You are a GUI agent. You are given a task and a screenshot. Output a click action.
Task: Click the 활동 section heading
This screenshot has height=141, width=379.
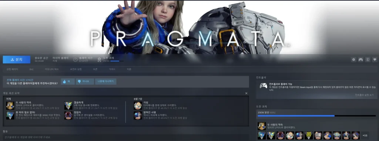(5, 131)
